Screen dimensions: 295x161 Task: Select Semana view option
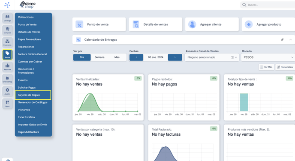pos(99,57)
